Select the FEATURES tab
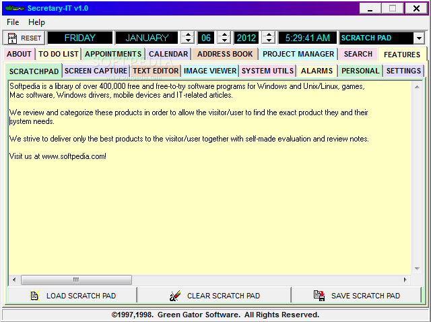The width and height of the screenshot is (431, 322). click(x=402, y=54)
